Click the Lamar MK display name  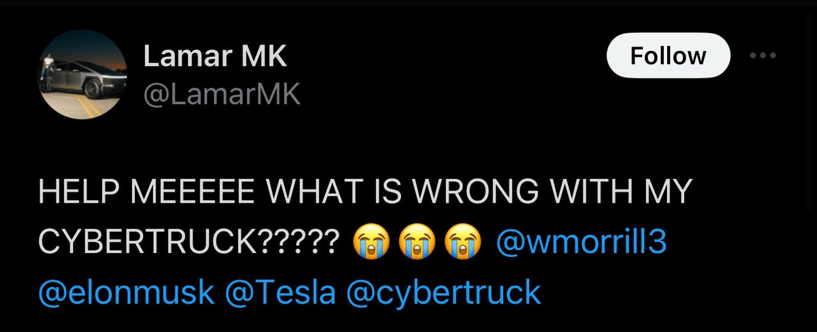coord(214,57)
